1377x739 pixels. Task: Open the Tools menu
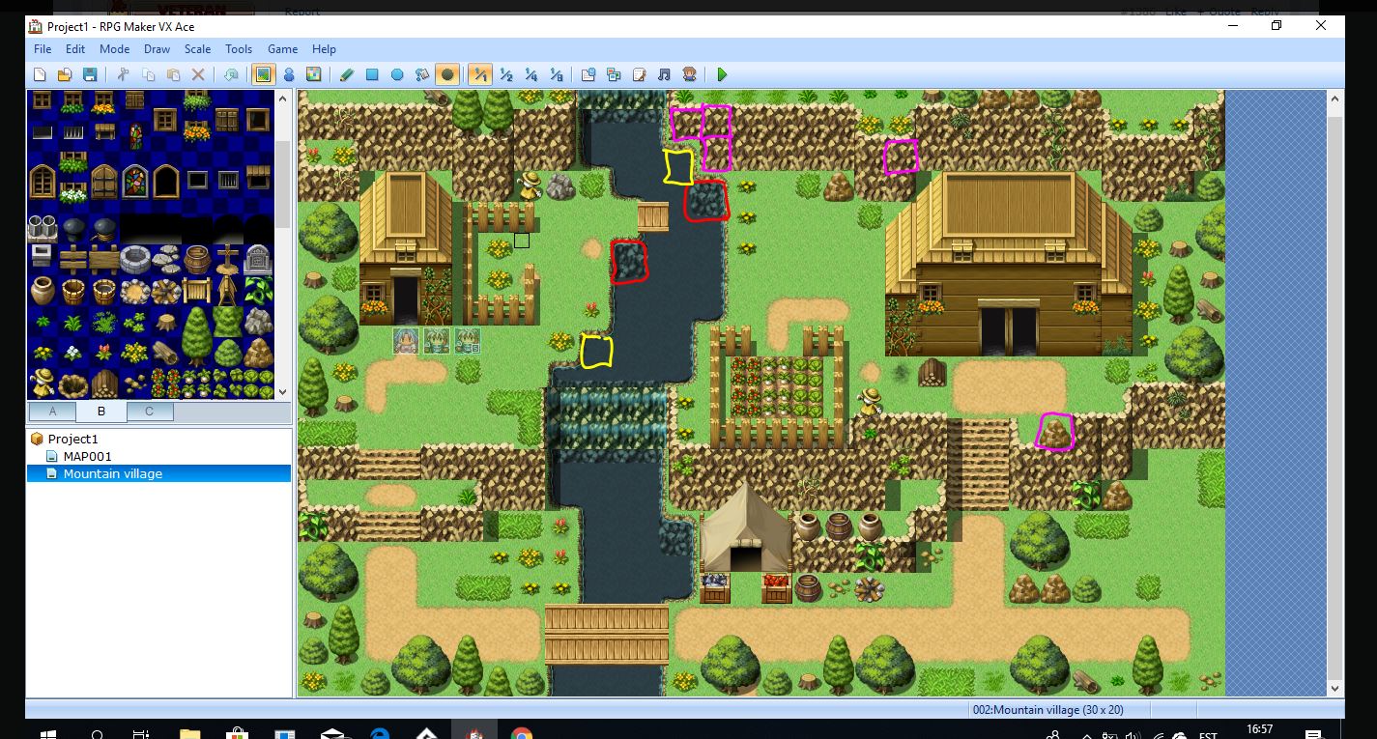click(239, 49)
